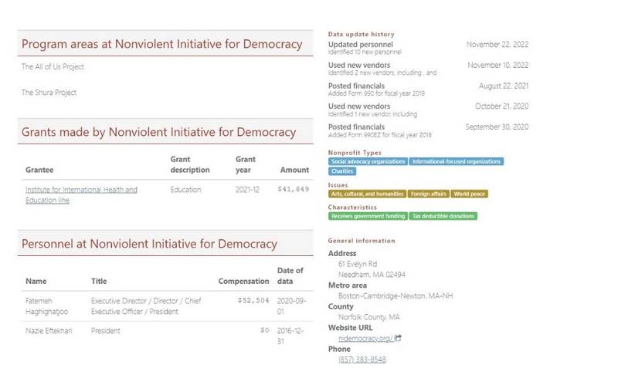Click the Date of data column header
Image resolution: width=618 pixels, height=368 pixels.
click(290, 275)
